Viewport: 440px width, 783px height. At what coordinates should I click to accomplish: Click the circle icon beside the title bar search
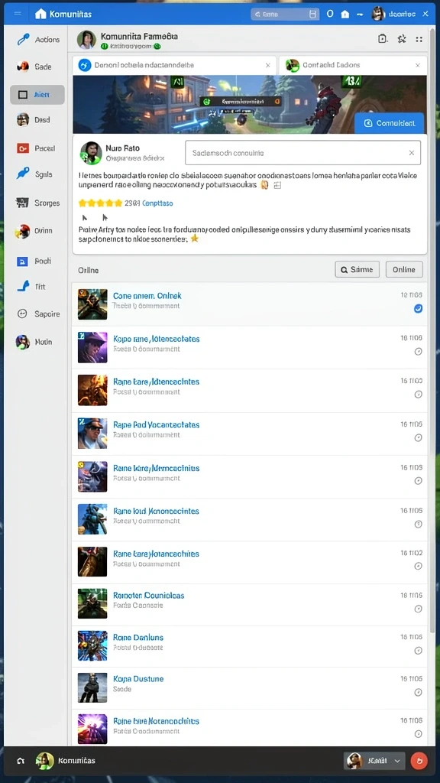click(x=330, y=14)
